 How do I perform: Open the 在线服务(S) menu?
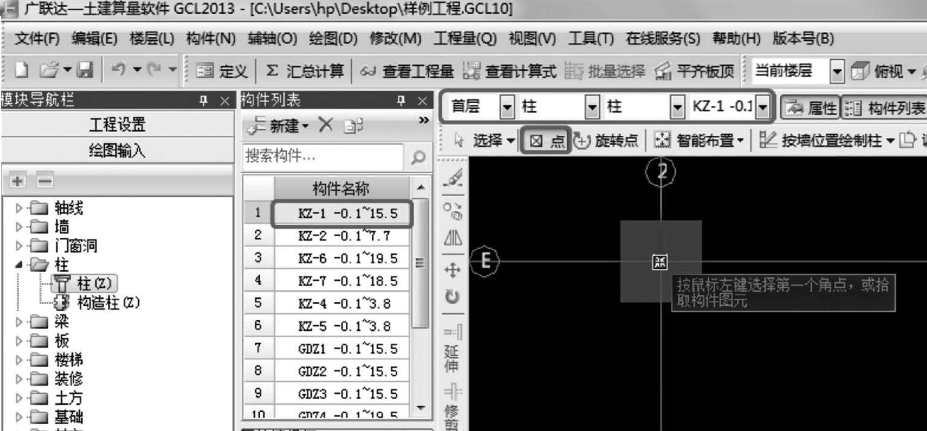tap(663, 39)
